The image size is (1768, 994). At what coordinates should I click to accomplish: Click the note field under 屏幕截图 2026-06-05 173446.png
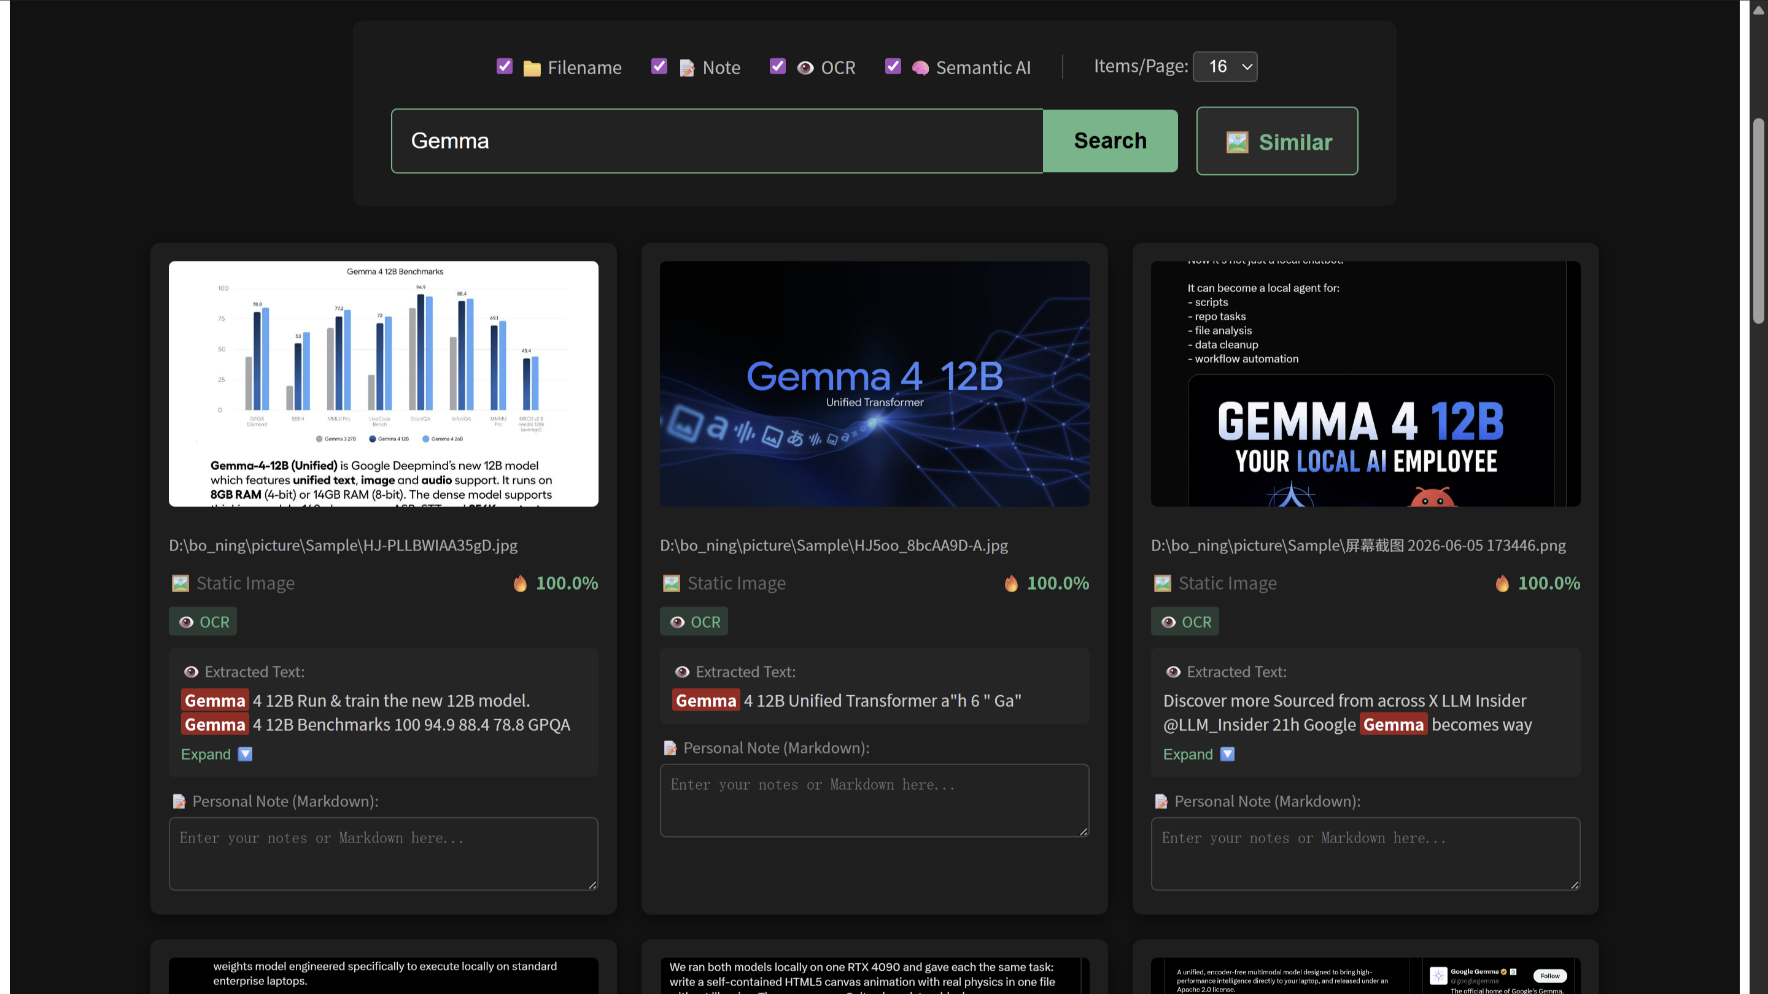coord(1366,854)
